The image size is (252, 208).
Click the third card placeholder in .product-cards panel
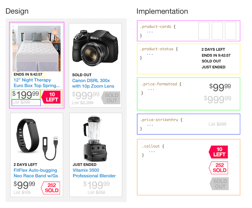click(230, 30)
